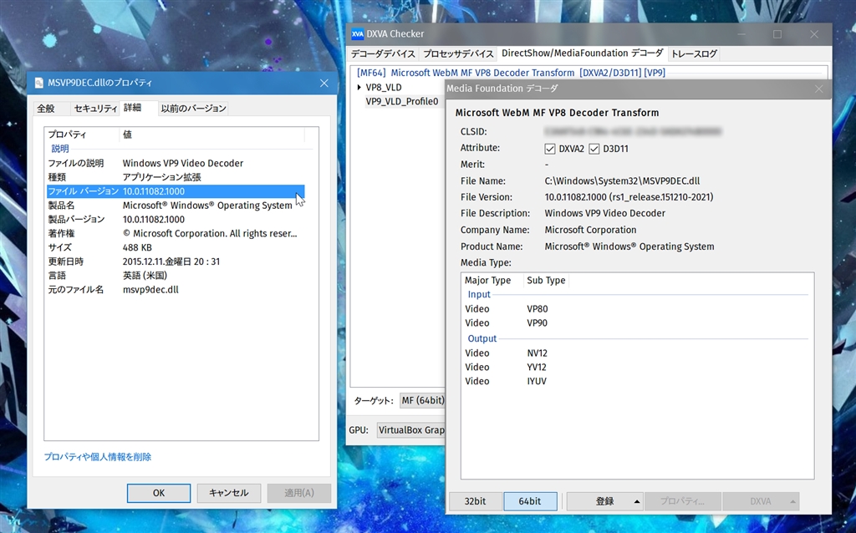Select the Input Video VP90 row
This screenshot has width=856, height=533.
pyautogui.click(x=636, y=323)
